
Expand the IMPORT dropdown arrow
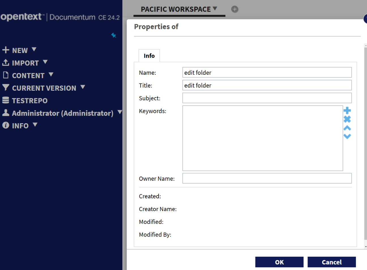(x=45, y=62)
